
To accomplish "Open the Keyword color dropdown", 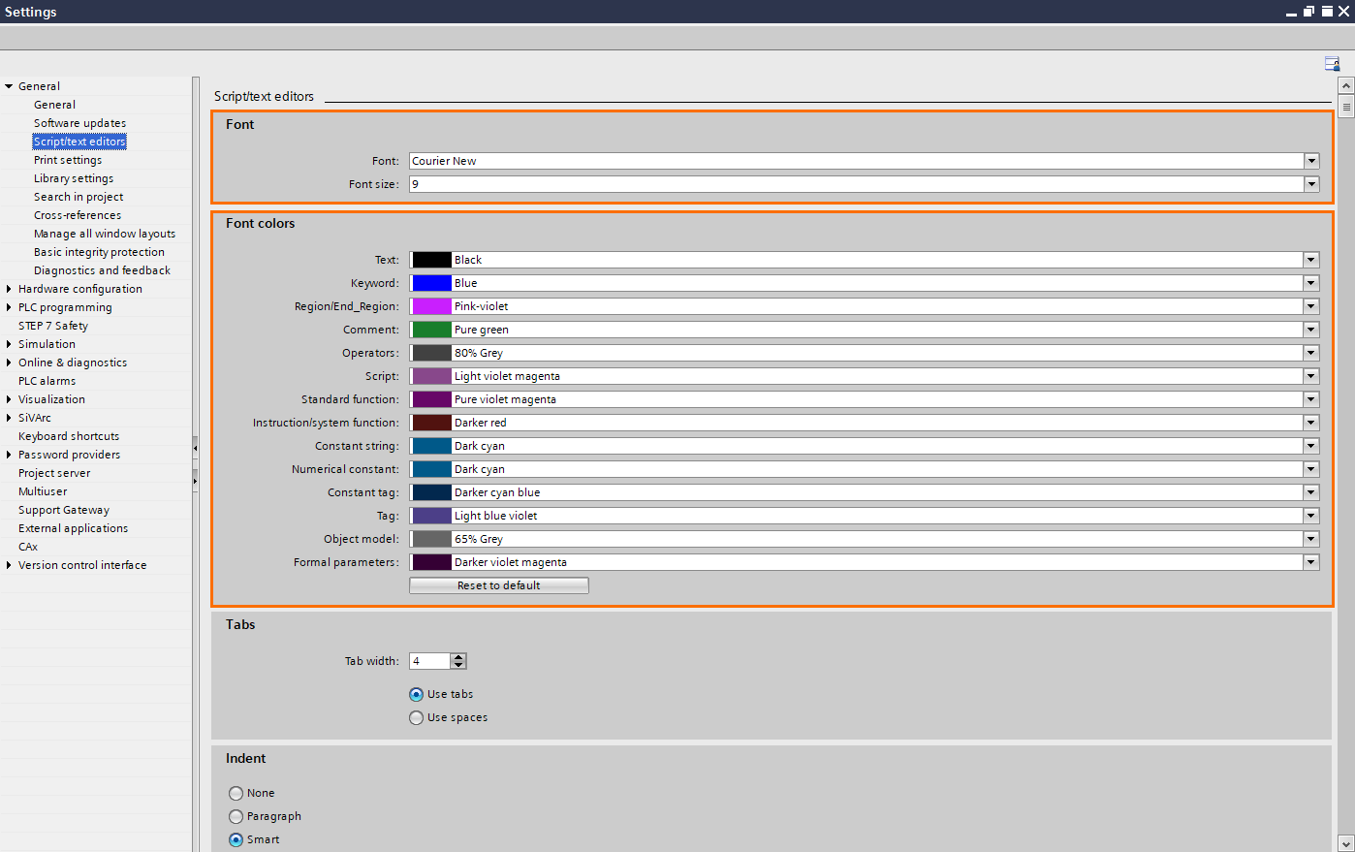I will pos(1311,282).
